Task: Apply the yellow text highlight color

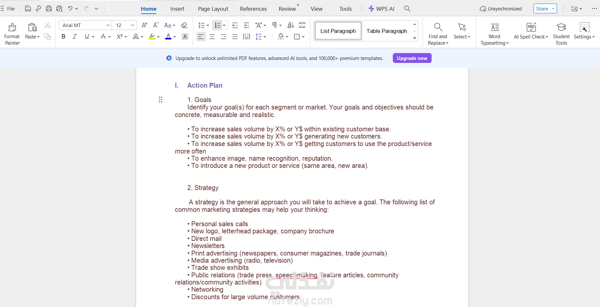Action: pos(152,37)
